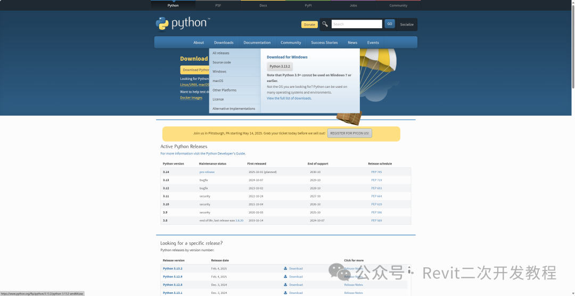575x296 pixels.
Task: Click the 2024-10-07 first released cell
Action: point(256,180)
